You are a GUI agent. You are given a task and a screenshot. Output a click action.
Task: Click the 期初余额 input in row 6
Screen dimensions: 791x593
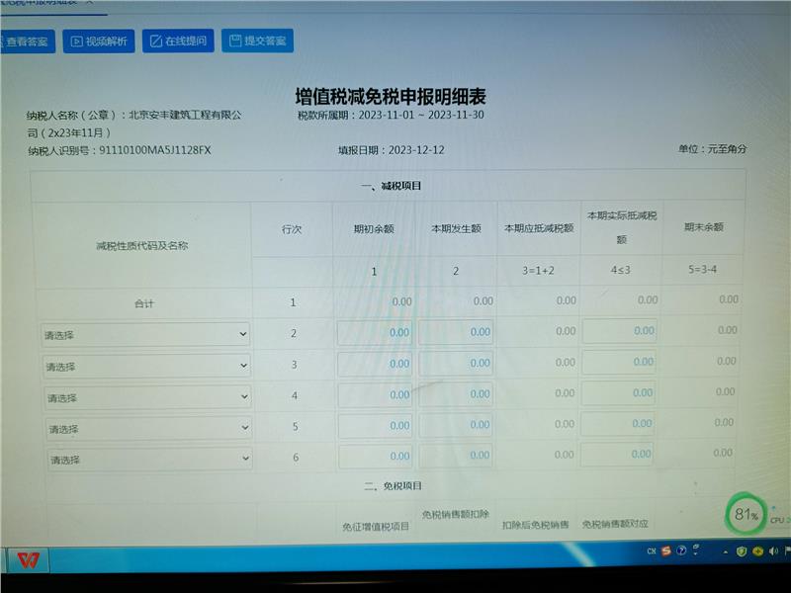pyautogui.click(x=375, y=457)
